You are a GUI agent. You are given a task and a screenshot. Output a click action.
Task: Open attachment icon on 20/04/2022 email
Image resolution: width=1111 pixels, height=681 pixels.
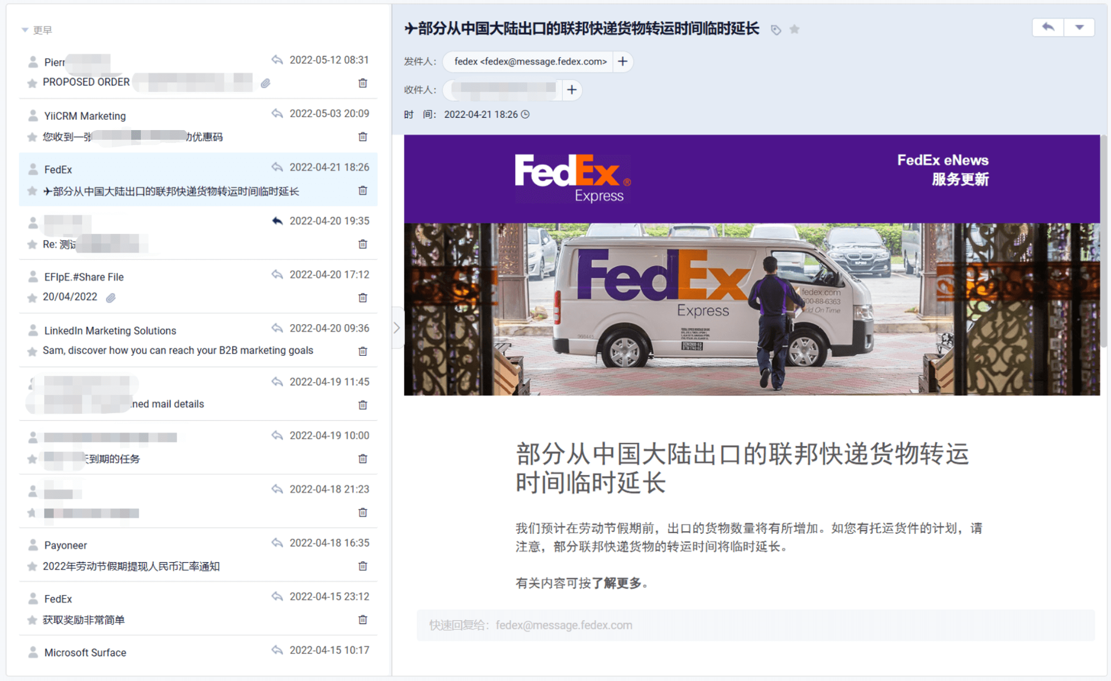click(x=111, y=298)
